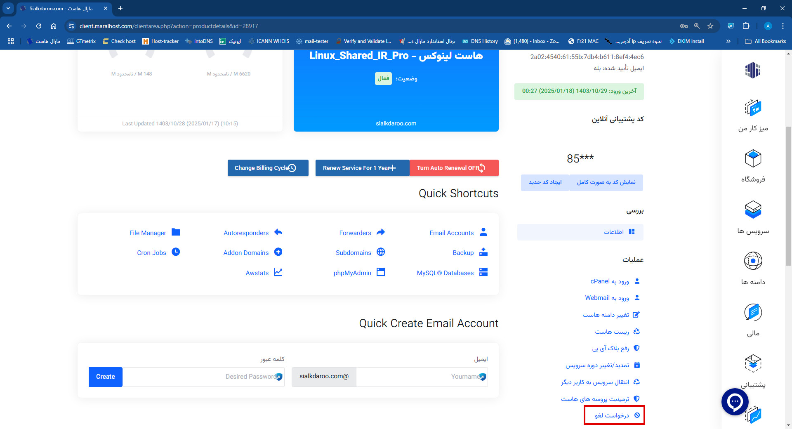Open the cPanel login menu entry
The width and height of the screenshot is (792, 429).
609,281
